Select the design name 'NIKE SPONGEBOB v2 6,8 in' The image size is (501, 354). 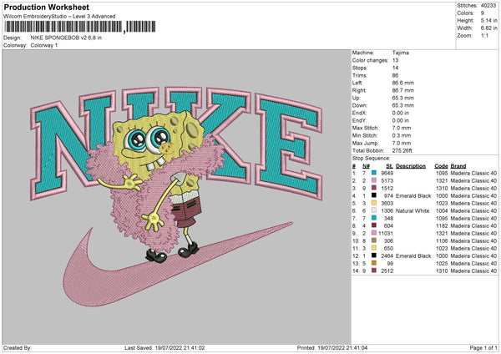pos(66,38)
